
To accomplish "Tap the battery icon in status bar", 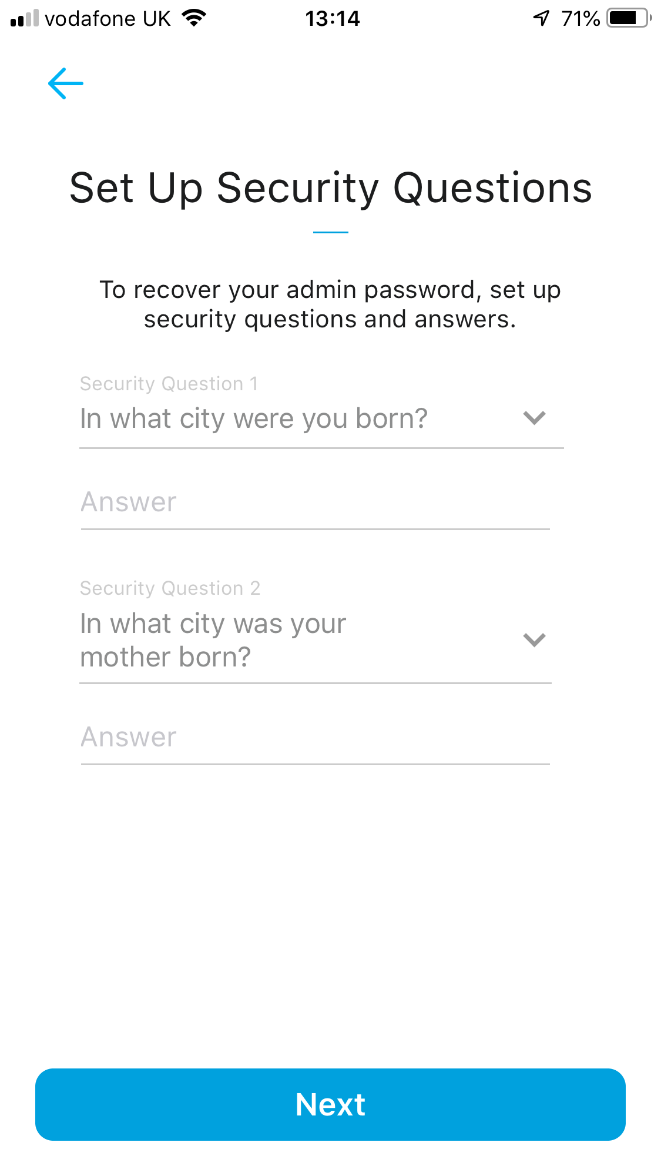I will pyautogui.click(x=629, y=18).
